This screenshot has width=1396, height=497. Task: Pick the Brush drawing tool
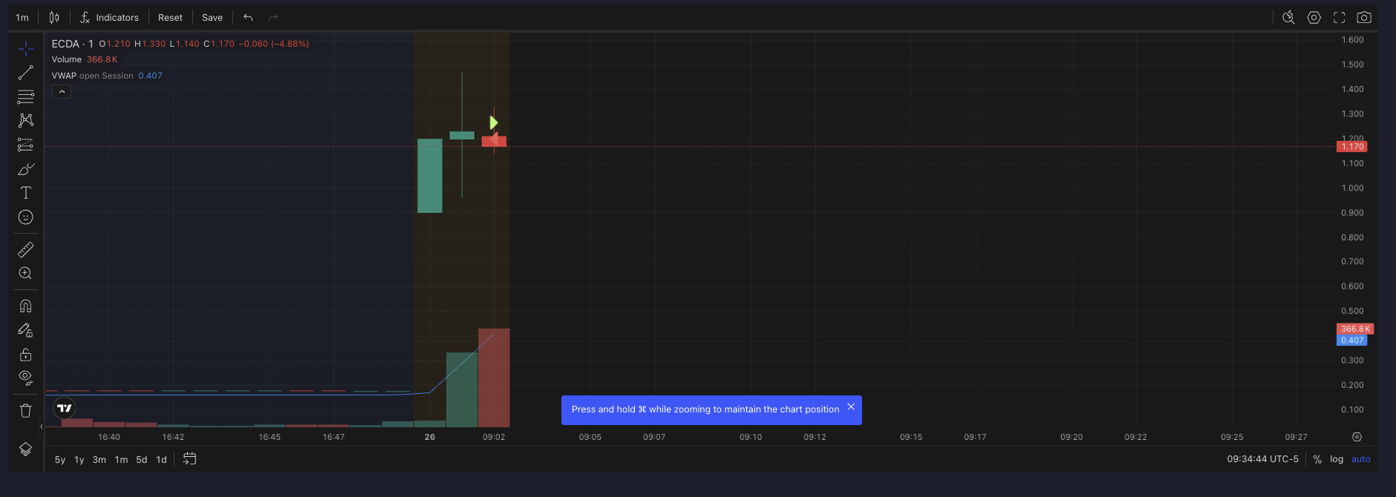pos(26,169)
